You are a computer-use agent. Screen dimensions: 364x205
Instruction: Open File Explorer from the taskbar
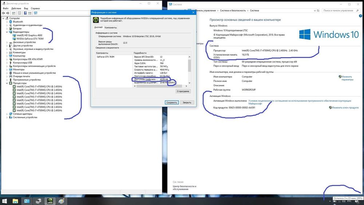pos(15,201)
